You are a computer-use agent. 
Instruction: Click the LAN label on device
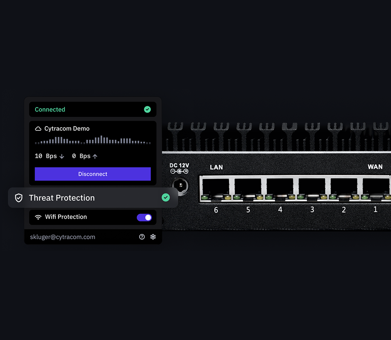216,167
